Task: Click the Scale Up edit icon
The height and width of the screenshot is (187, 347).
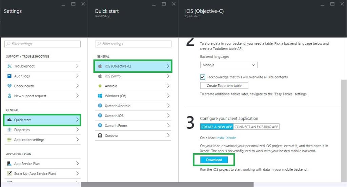Action: pos(9,173)
